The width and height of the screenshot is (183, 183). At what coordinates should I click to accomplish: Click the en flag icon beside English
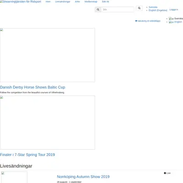click(172, 22)
